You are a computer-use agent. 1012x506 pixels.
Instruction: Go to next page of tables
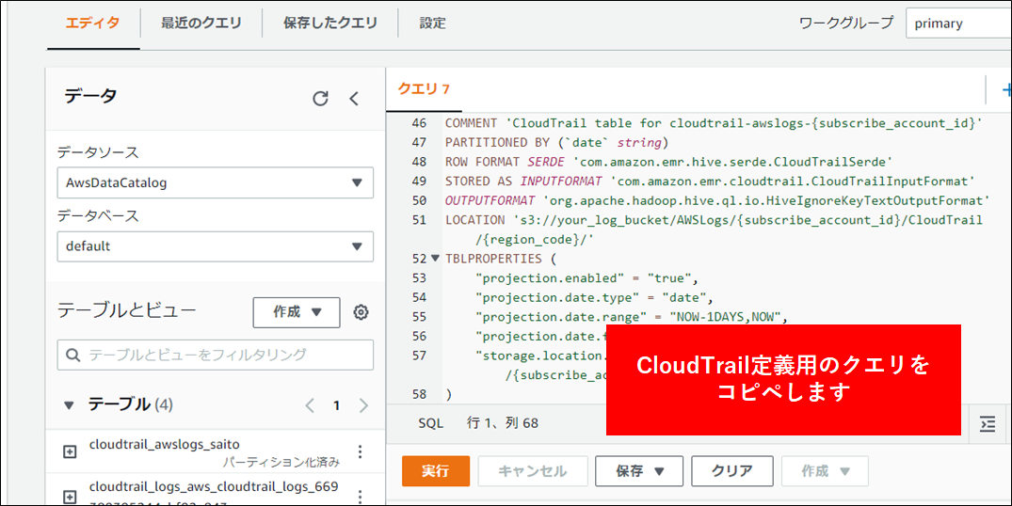[x=363, y=405]
